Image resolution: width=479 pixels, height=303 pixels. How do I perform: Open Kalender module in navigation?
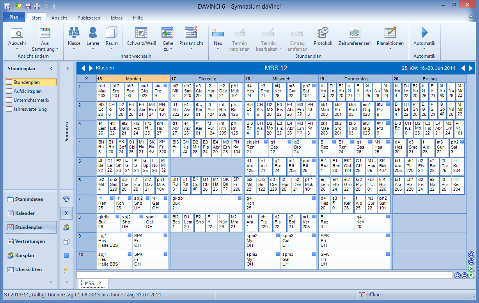(31, 213)
